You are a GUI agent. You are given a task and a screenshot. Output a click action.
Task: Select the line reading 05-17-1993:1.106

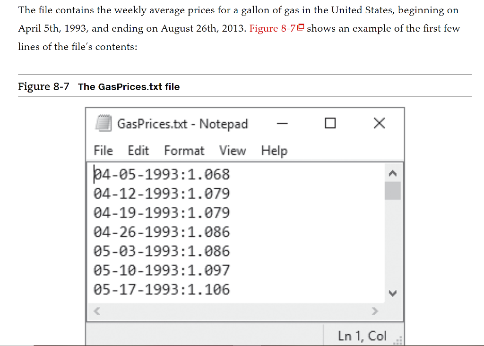click(x=162, y=289)
